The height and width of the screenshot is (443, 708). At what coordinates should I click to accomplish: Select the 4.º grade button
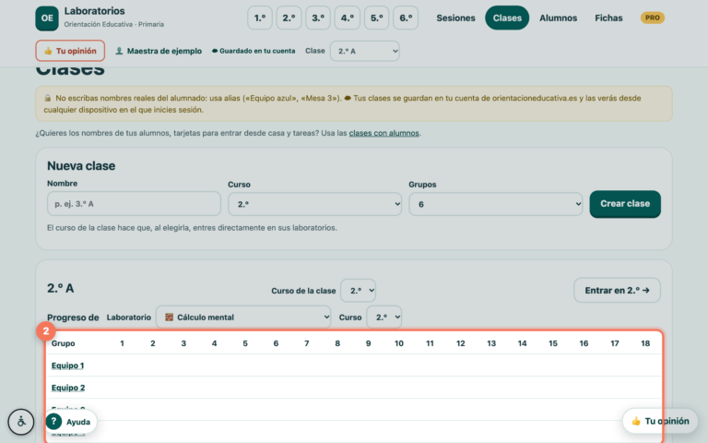pos(348,18)
